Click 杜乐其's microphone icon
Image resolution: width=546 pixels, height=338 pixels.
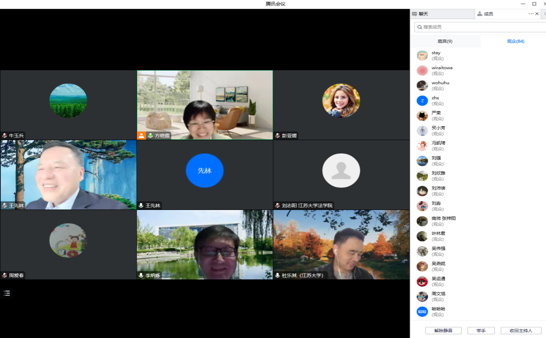tap(278, 275)
